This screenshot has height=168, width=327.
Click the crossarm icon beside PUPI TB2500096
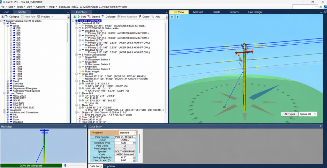coord(80,28)
